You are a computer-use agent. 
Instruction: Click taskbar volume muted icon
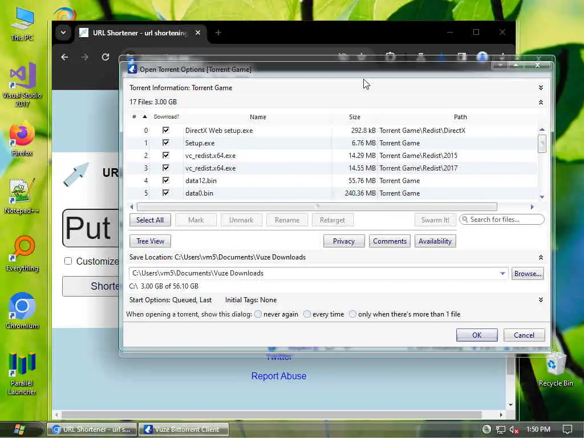click(x=514, y=429)
